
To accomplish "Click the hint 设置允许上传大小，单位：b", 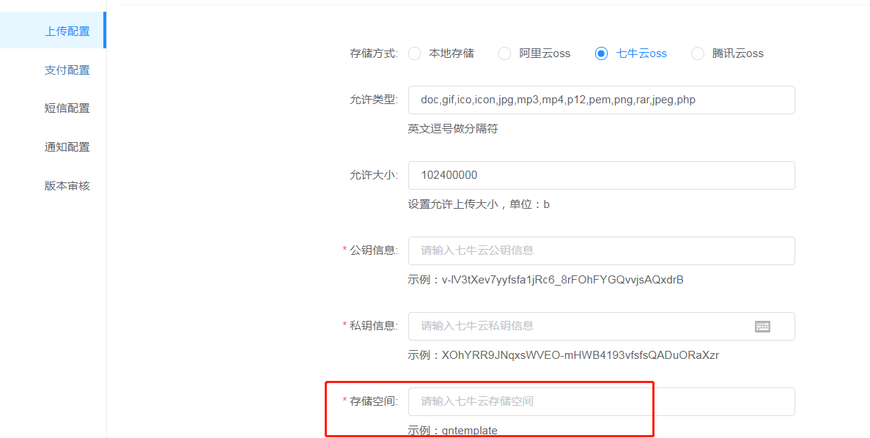I will click(479, 204).
